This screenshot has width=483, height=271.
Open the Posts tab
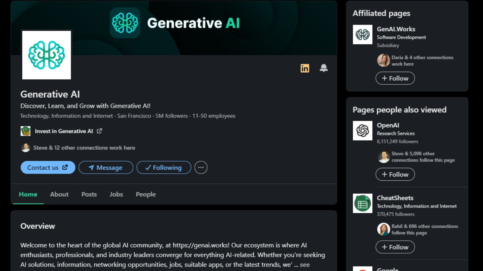click(x=89, y=194)
